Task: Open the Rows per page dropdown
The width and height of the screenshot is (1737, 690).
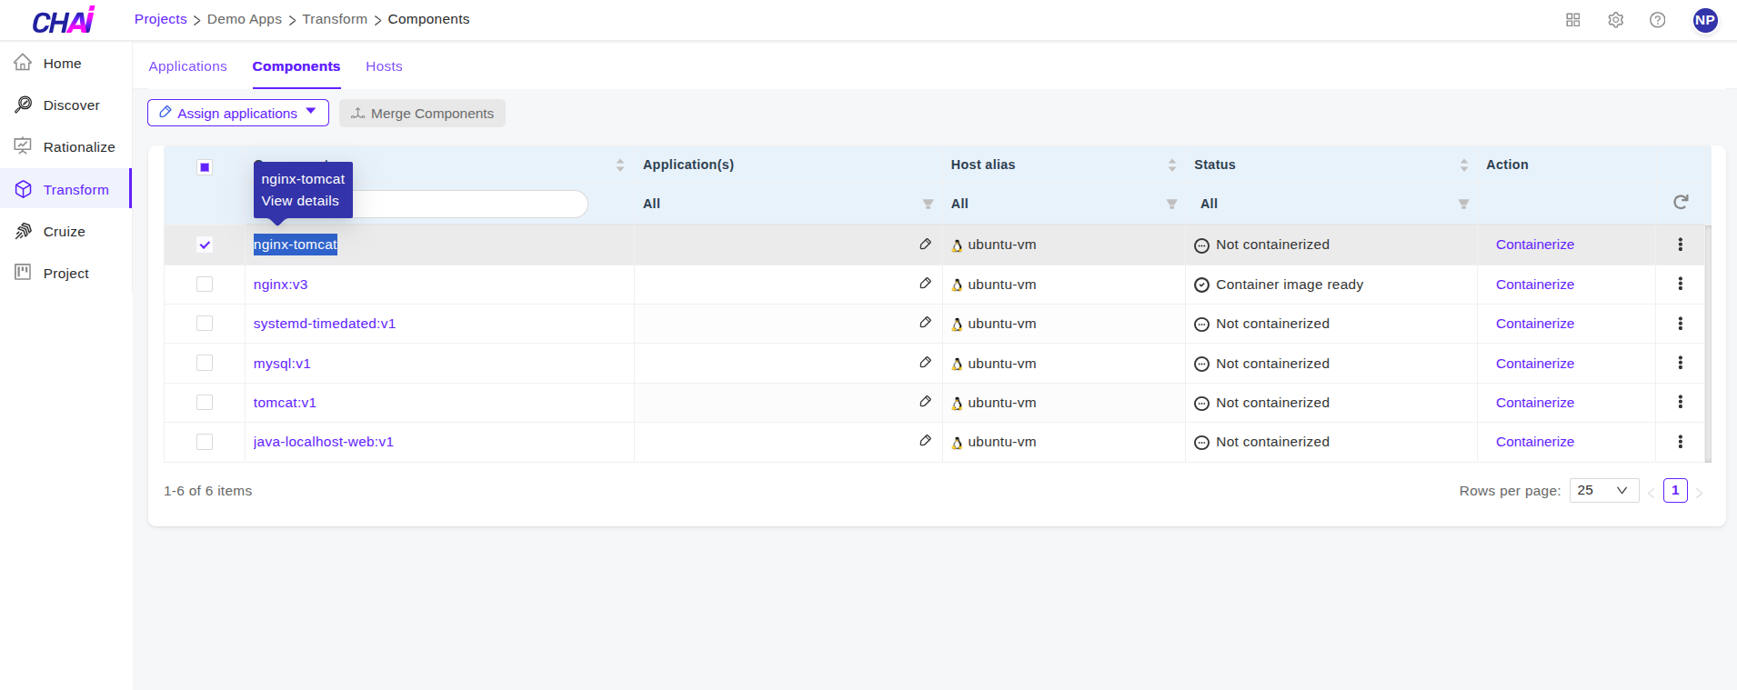Action: pos(1604,491)
